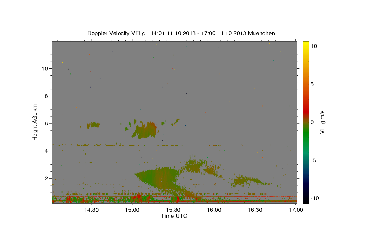Screen dimensions: 367x244
Task: Click the 17:00 time tick label
Action: tap(296, 210)
